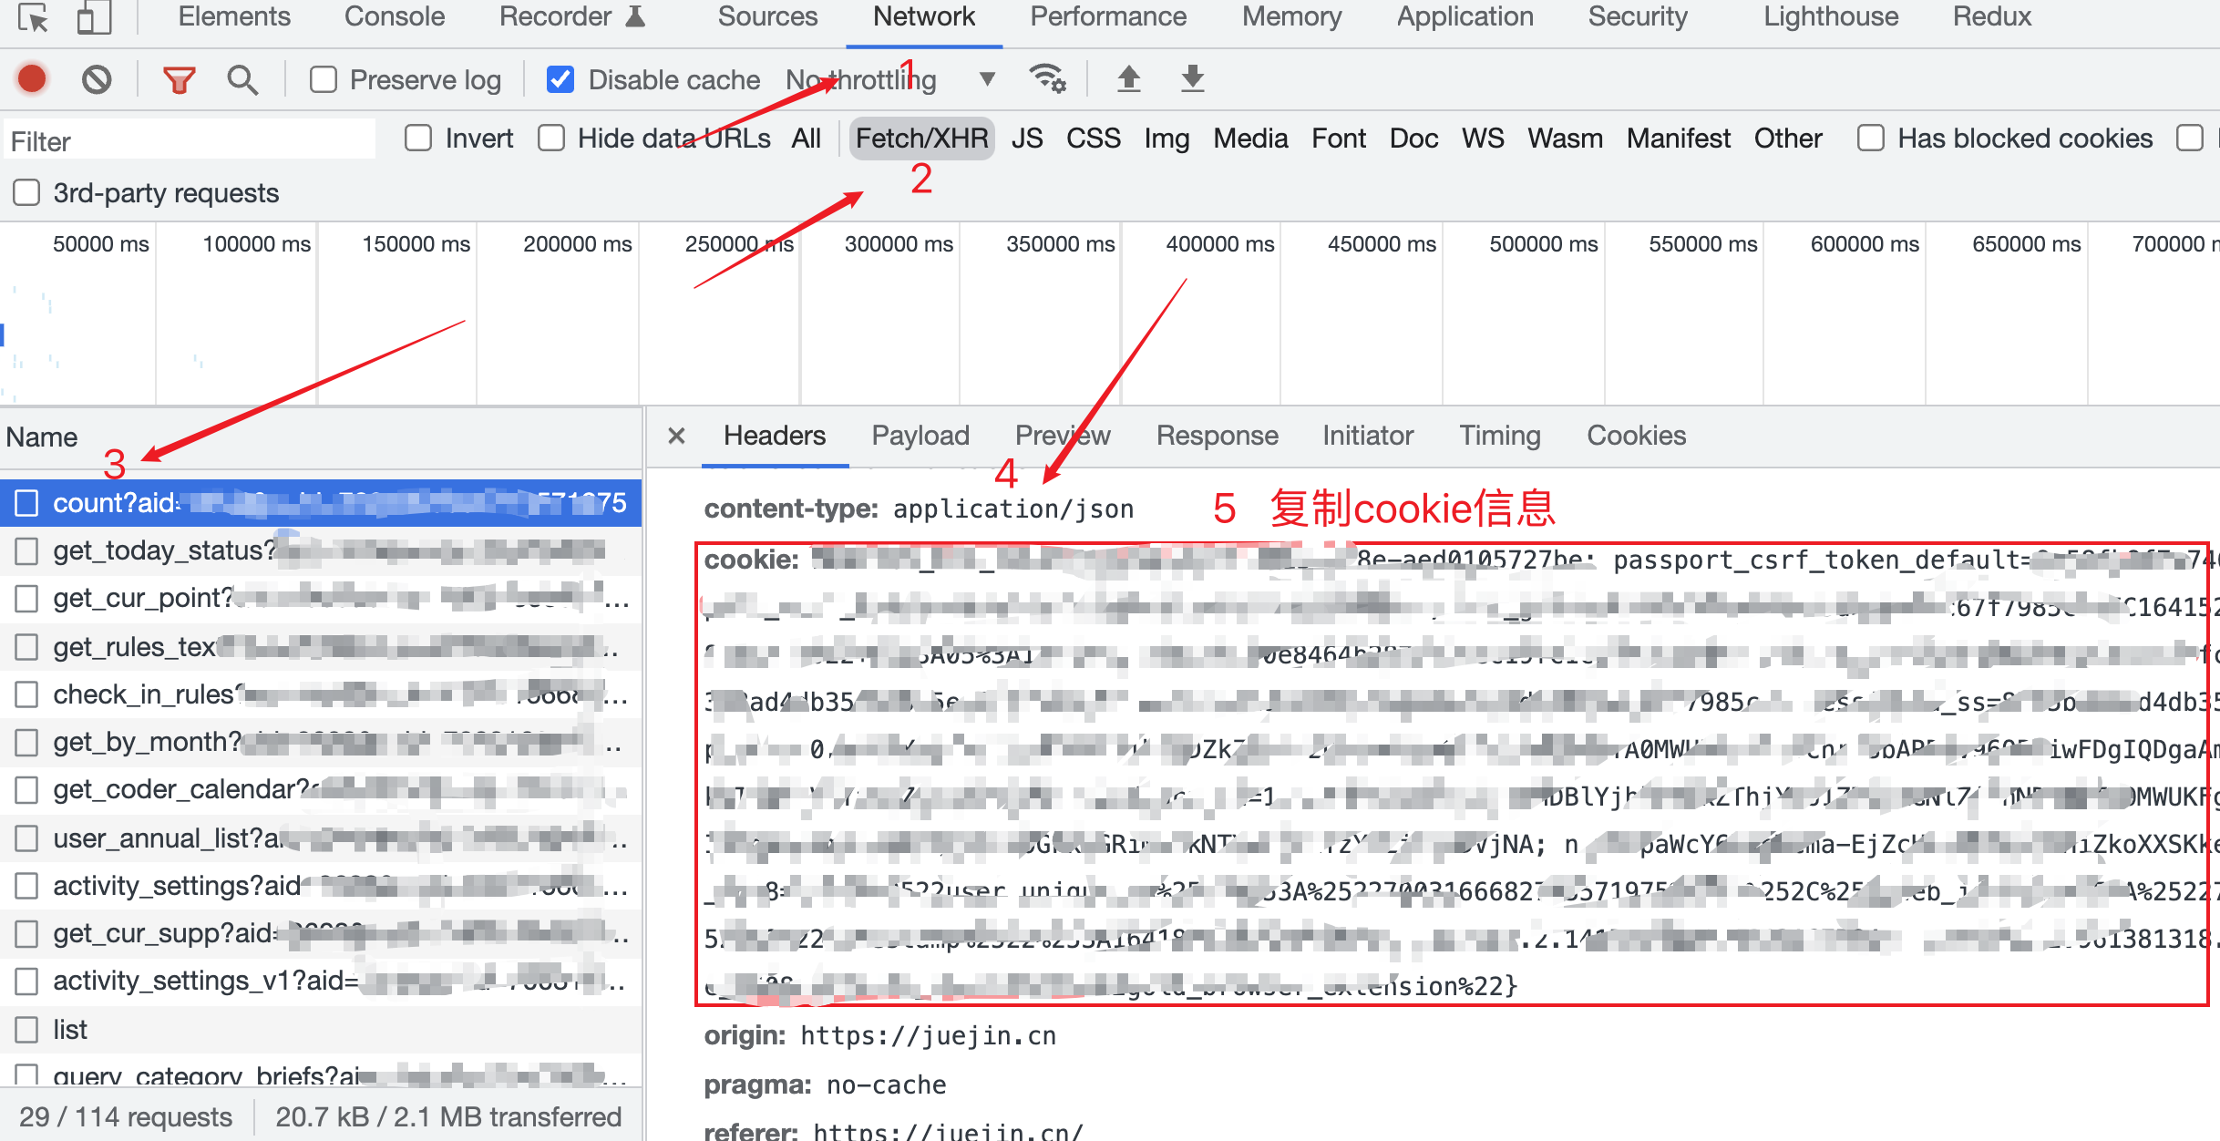Enable the Preserve log checkbox

[x=324, y=80]
